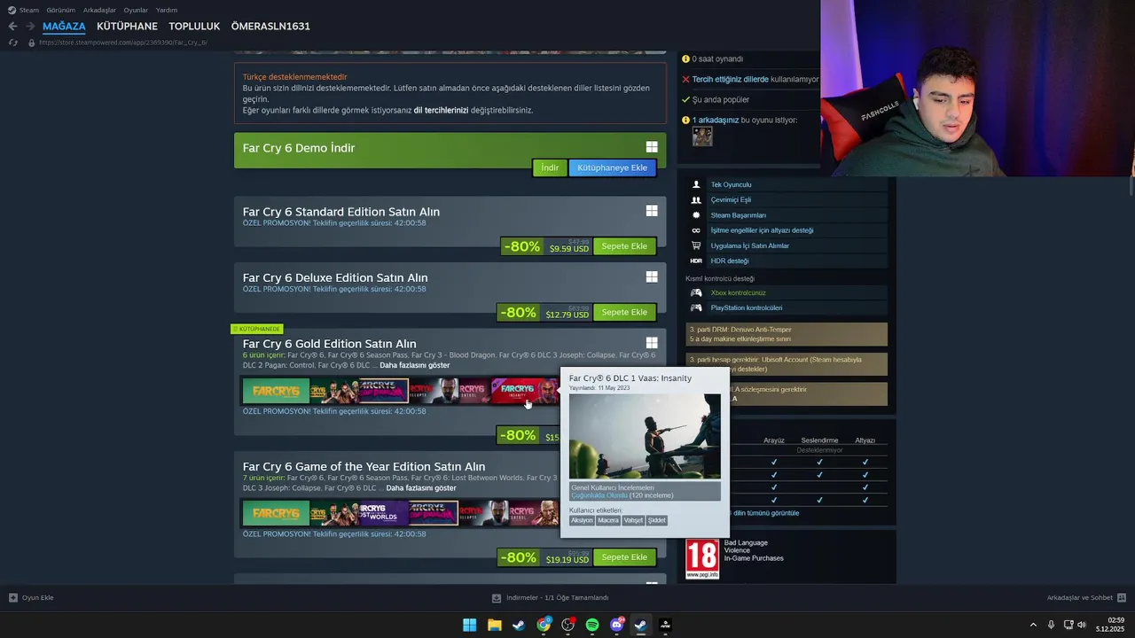Viewport: 1135px width, 638px height.
Task: Click the microphone tray icon
Action: click(1051, 625)
